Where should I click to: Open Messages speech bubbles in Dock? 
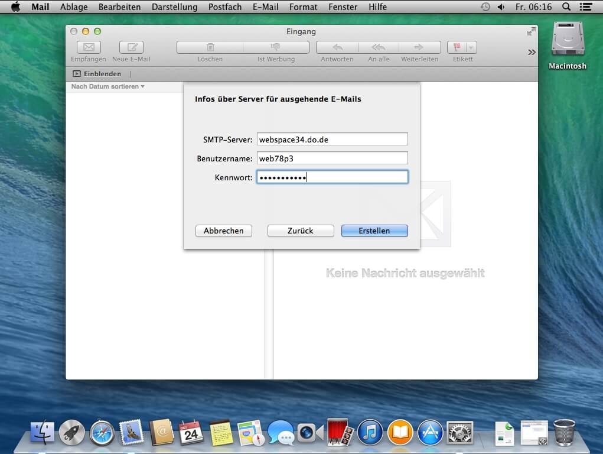(281, 433)
